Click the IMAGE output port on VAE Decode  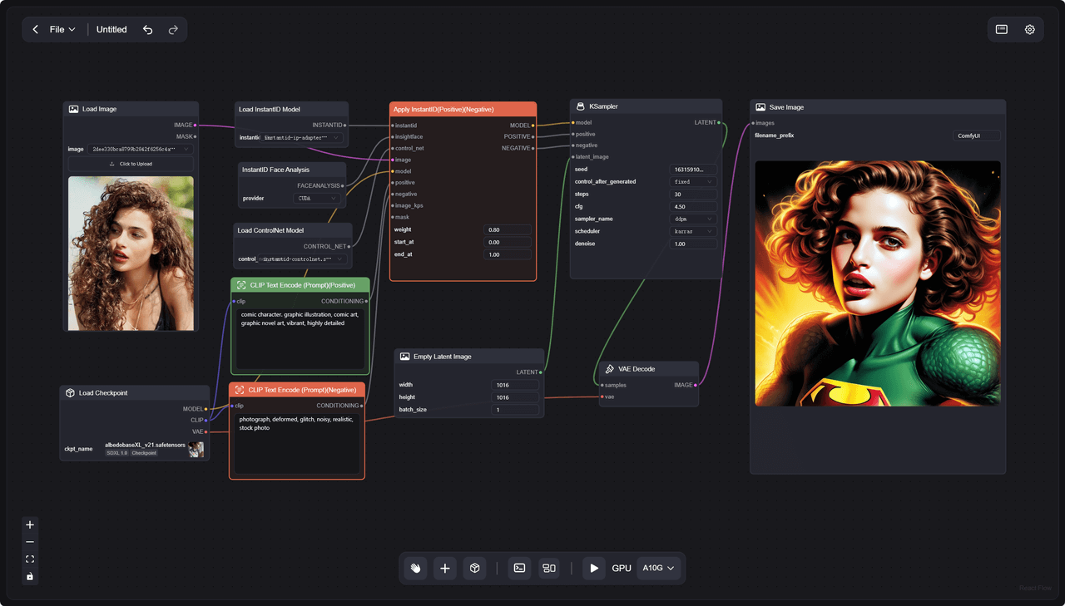tap(696, 385)
